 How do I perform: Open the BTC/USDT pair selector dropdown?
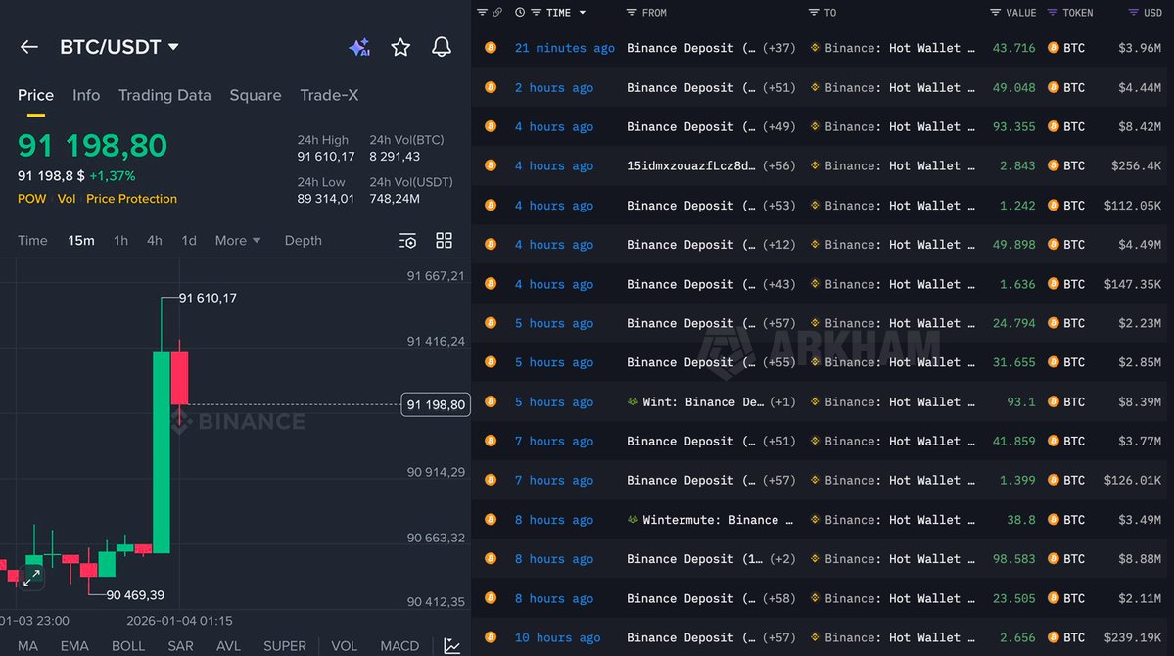coord(119,47)
